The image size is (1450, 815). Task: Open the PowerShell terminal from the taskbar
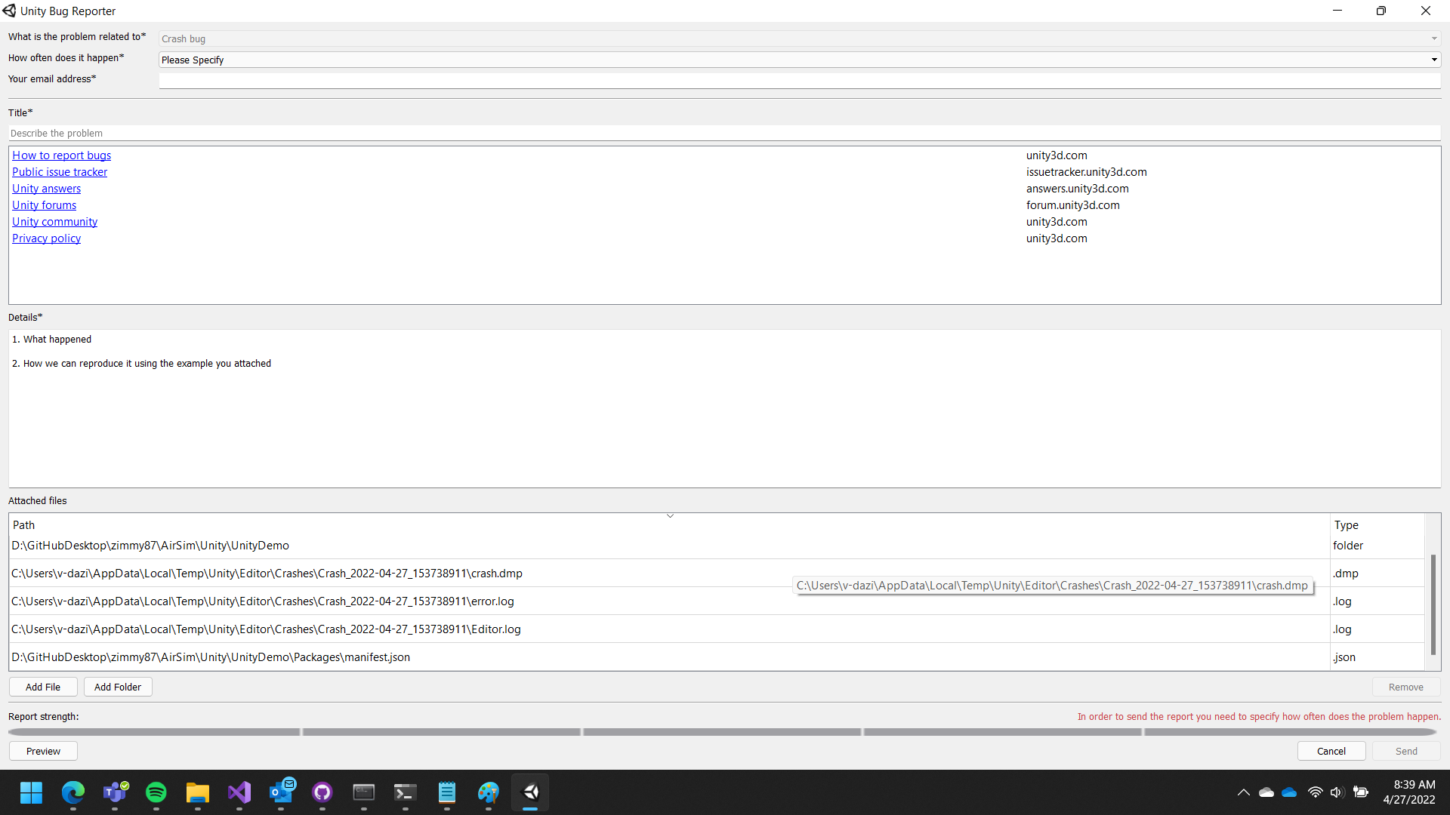406,792
